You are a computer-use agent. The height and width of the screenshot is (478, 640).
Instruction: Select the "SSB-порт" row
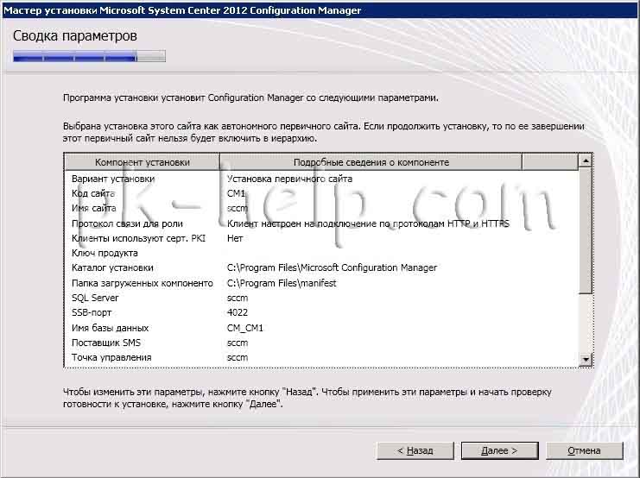(x=321, y=313)
